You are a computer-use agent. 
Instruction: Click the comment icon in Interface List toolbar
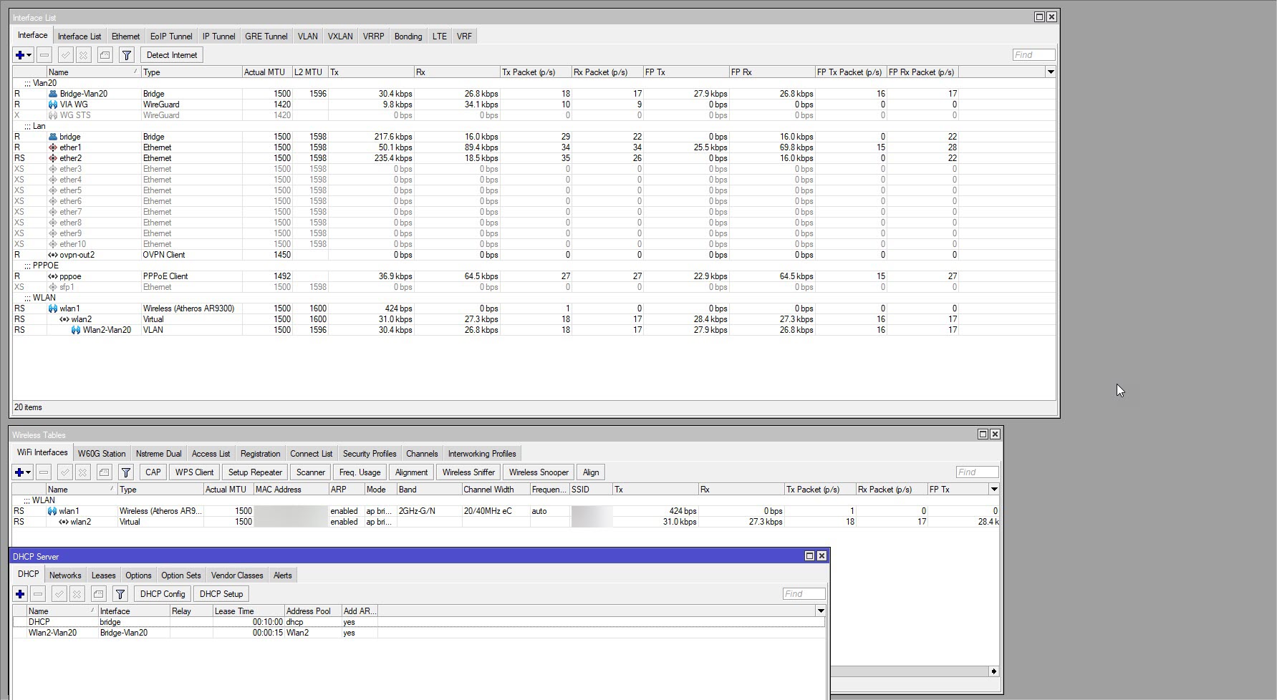tap(105, 55)
